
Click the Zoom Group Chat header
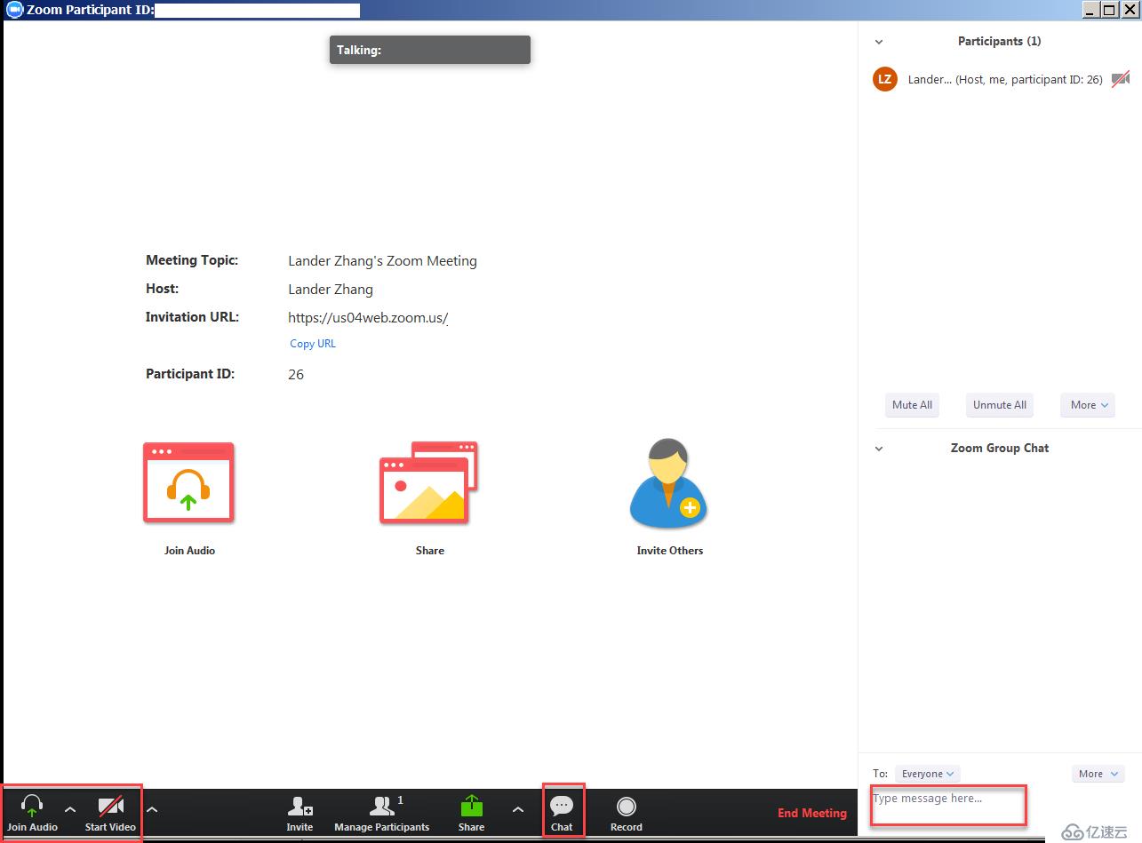1000,449
